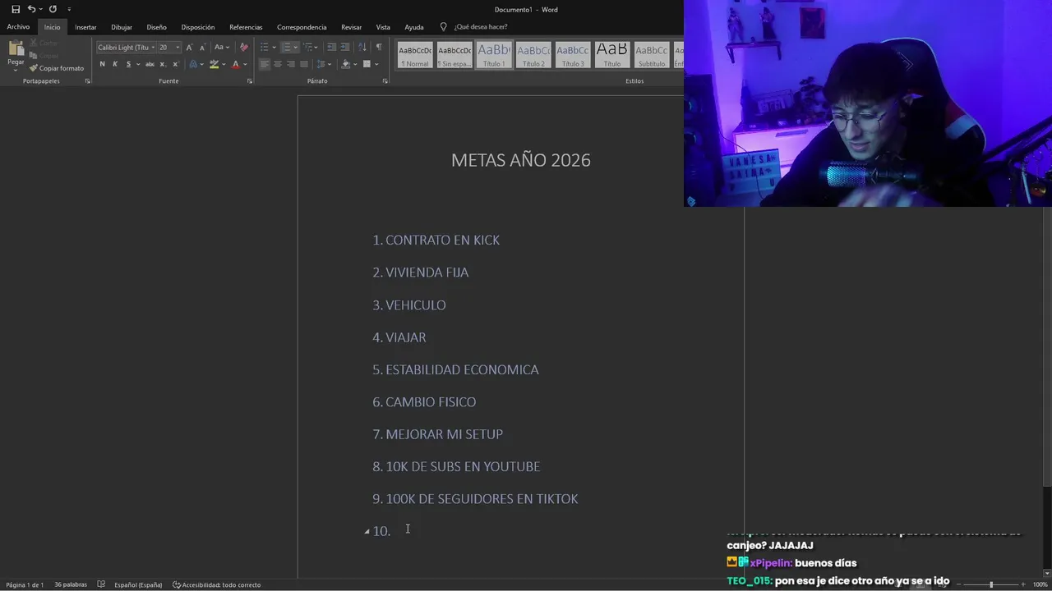Save the document with the floppy disk icon
Screen dimensions: 1052x591
coord(16,9)
